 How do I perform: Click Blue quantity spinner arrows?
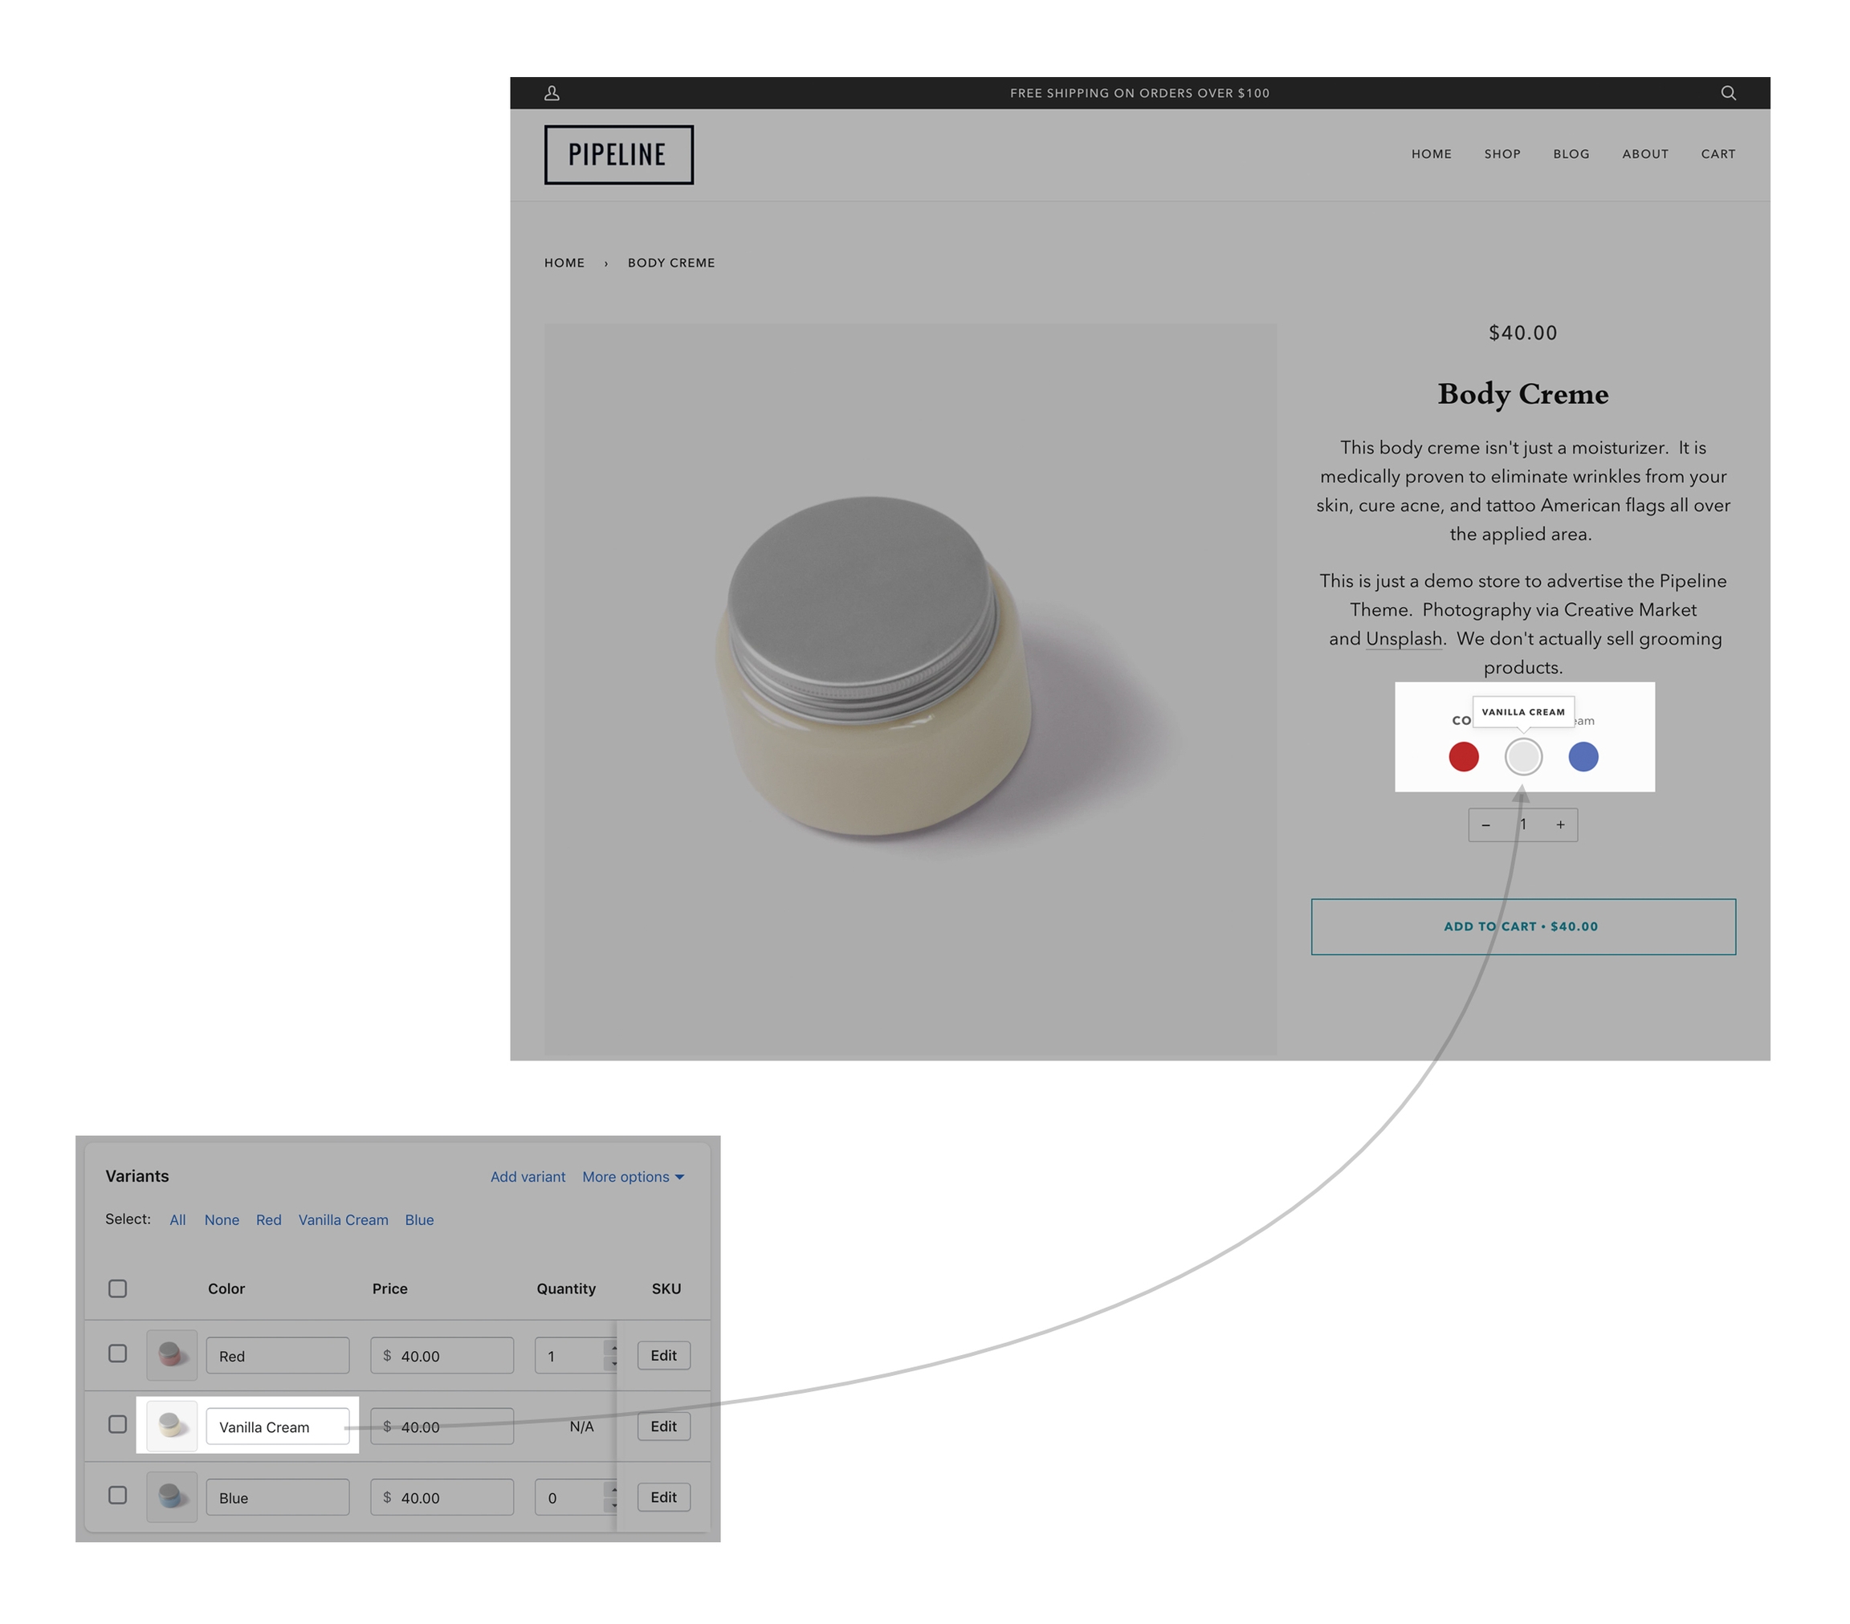pos(613,1497)
